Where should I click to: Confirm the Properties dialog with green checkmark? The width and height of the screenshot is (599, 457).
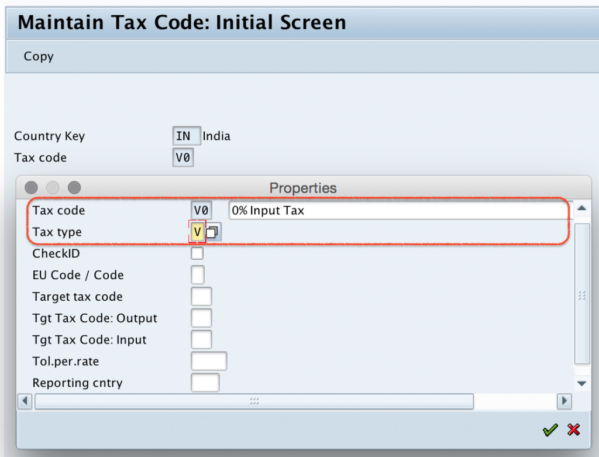click(549, 429)
